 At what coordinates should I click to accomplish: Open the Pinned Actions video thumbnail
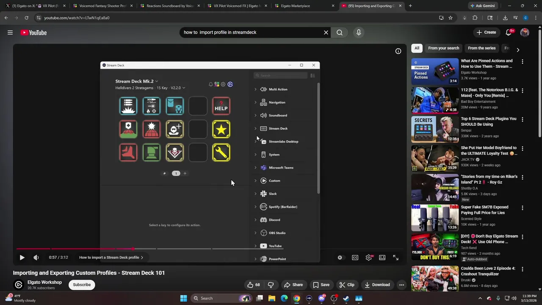tap(435, 71)
